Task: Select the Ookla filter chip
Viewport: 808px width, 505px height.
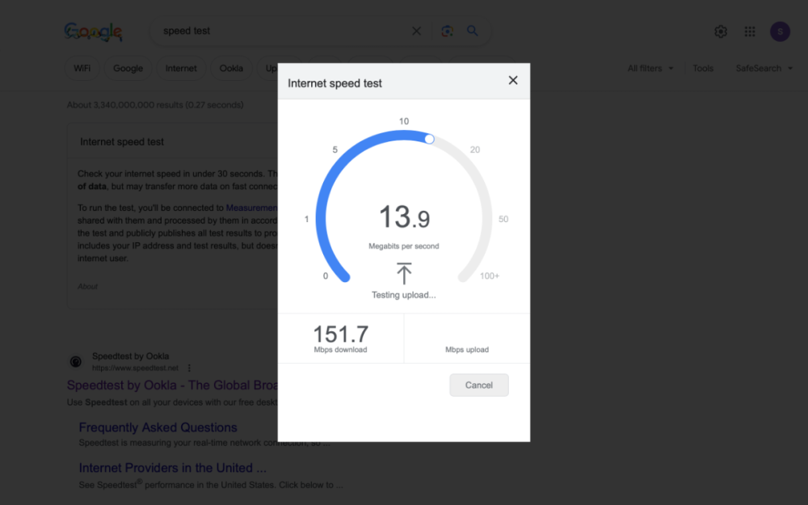Action: [x=231, y=69]
